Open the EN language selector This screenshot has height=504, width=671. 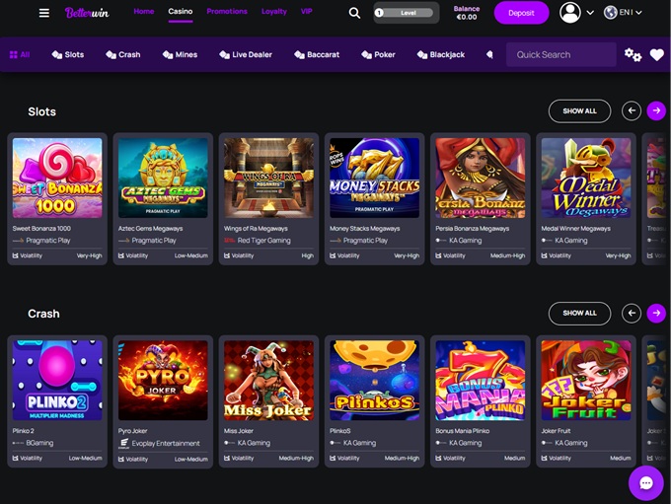point(623,13)
